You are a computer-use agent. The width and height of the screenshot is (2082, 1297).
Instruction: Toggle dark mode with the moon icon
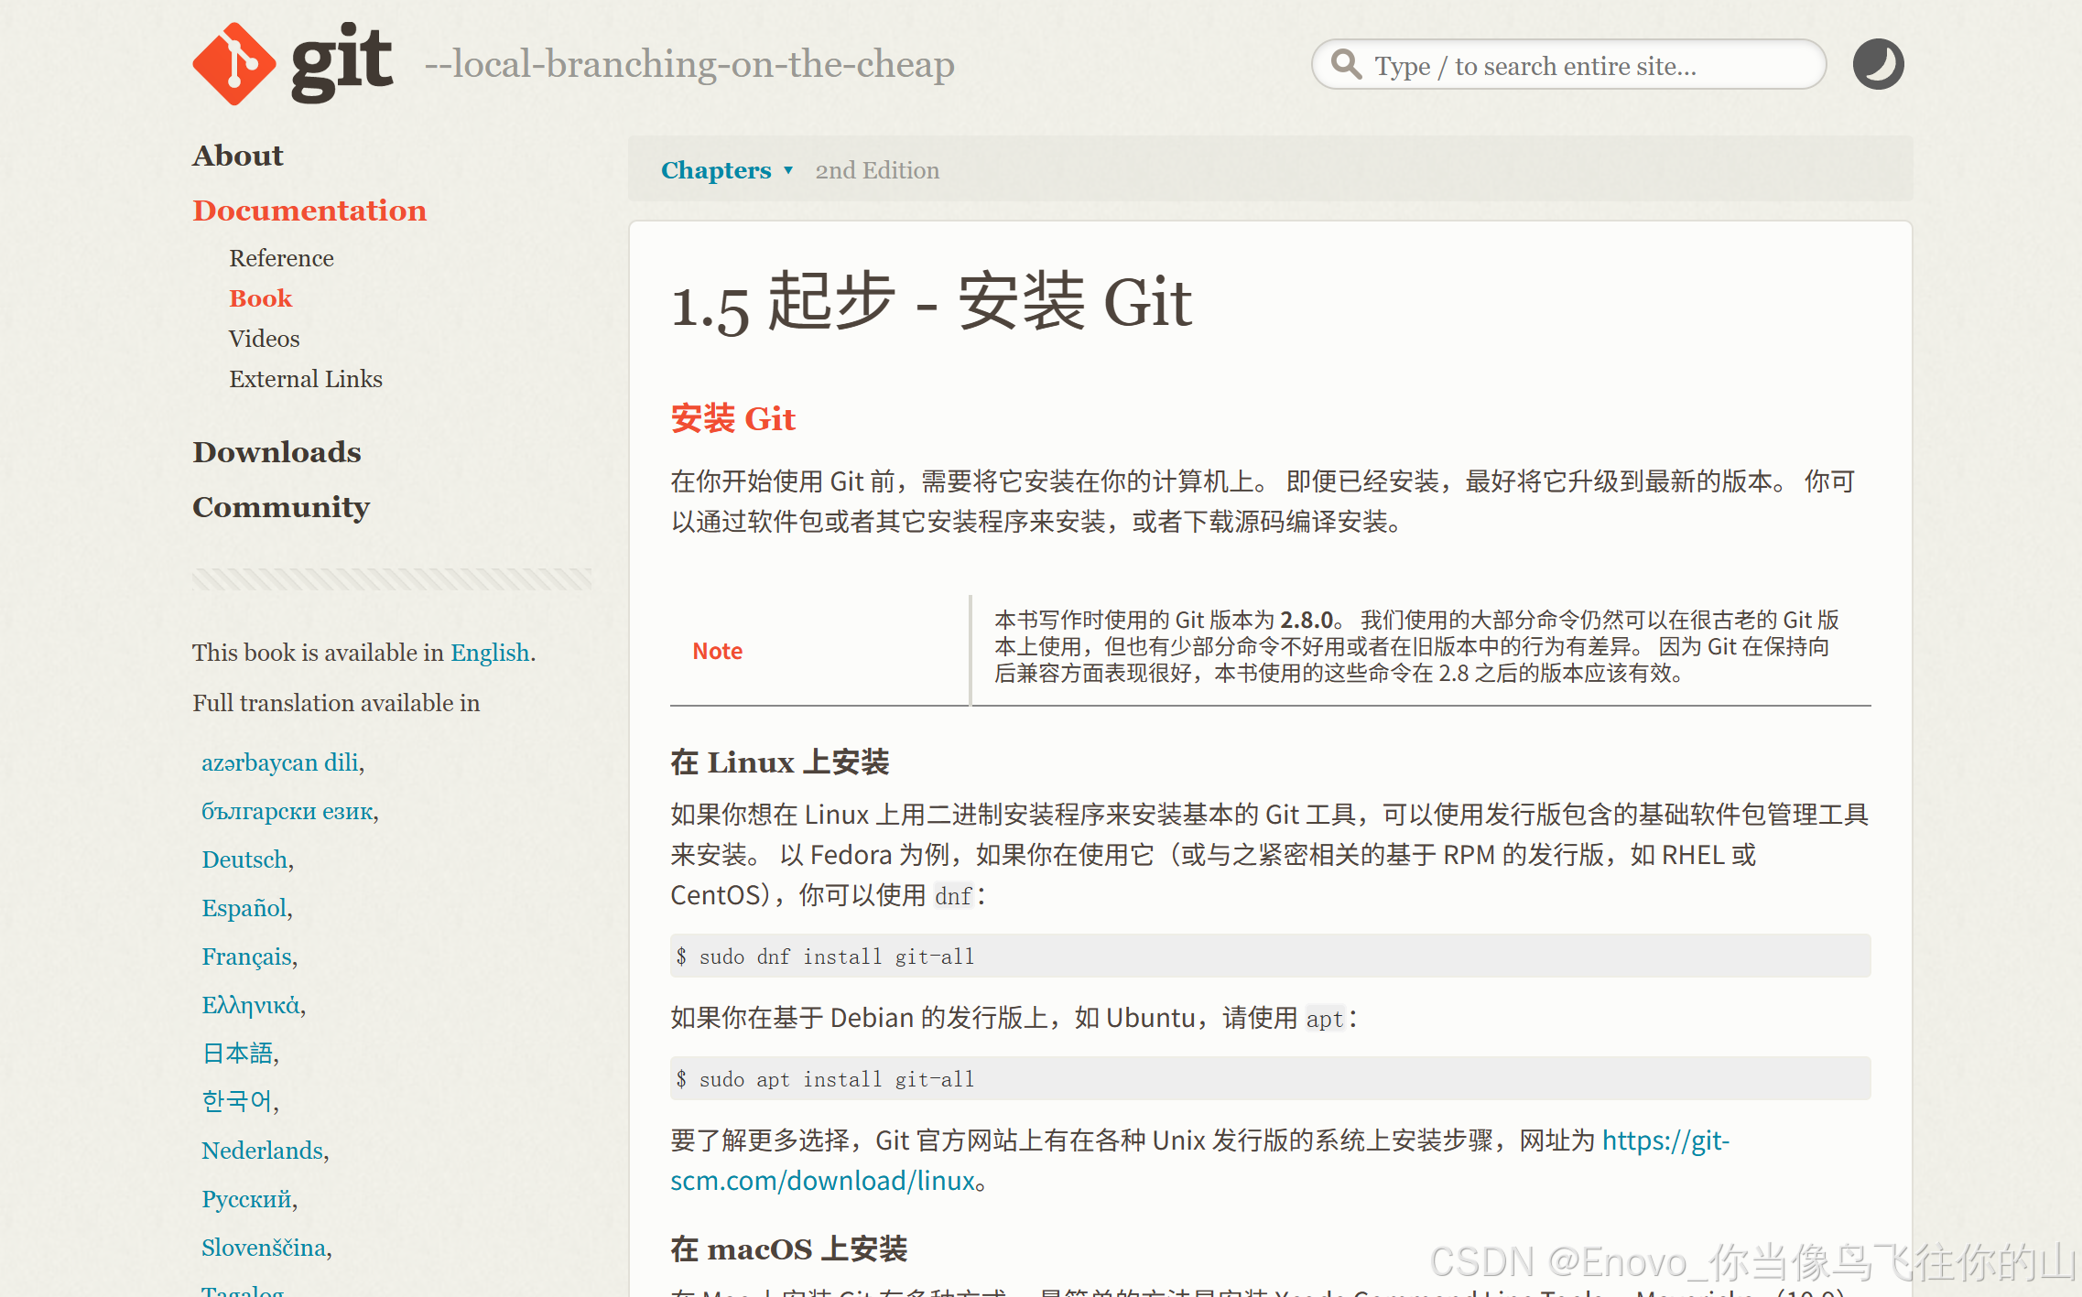1878,64
